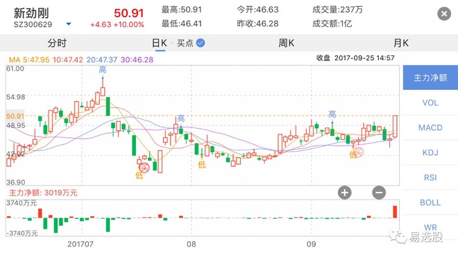Click the 成交量:237万 value
The width and height of the screenshot is (458, 257).
(x=337, y=10)
